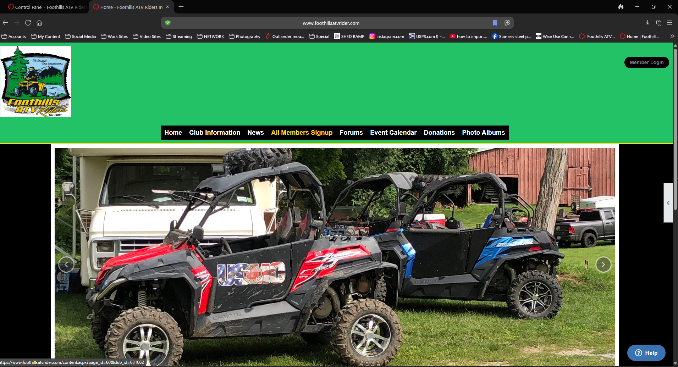Click the green shield security icon
The image size is (678, 367).
point(168,23)
